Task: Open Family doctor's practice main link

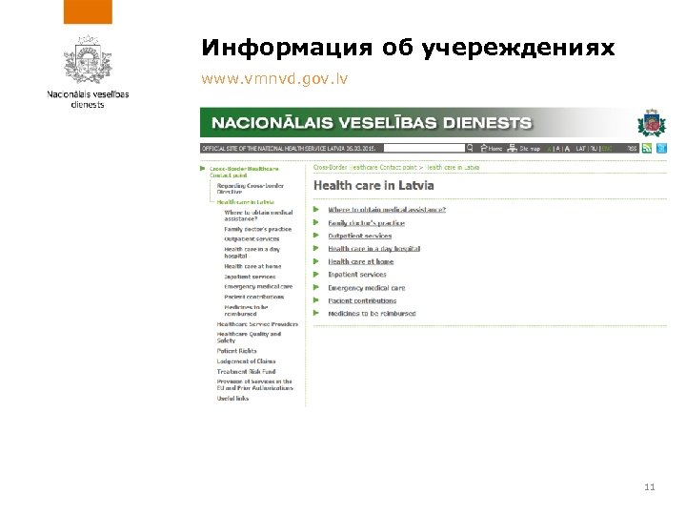Action: click(x=366, y=223)
